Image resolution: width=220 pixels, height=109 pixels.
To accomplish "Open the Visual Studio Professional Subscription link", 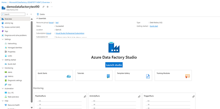I will [x=70, y=33].
